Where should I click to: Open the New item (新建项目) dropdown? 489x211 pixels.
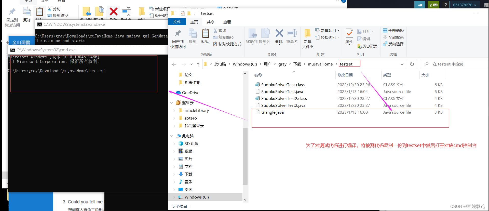click(x=327, y=31)
